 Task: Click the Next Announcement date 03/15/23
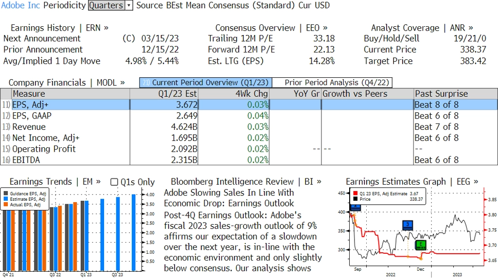160,39
